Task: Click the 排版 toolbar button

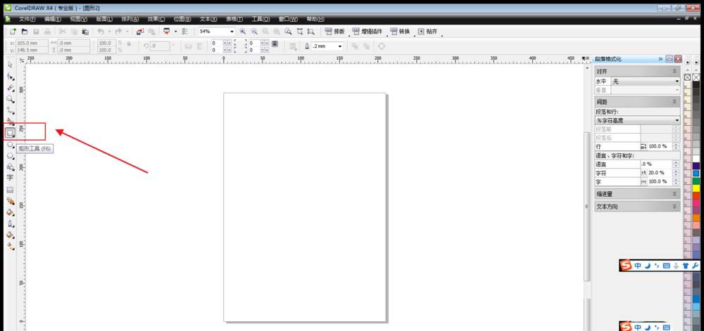Action: pos(334,32)
